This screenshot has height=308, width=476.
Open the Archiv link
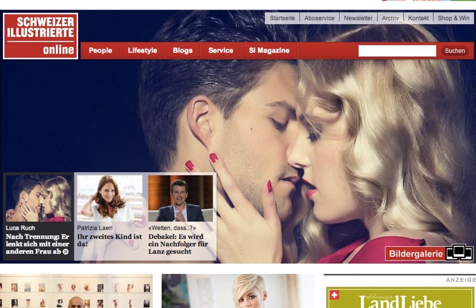click(391, 18)
